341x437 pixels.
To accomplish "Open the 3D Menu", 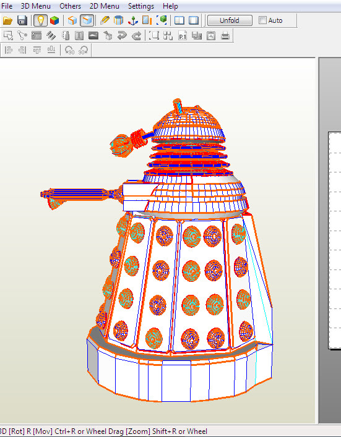I will point(35,6).
